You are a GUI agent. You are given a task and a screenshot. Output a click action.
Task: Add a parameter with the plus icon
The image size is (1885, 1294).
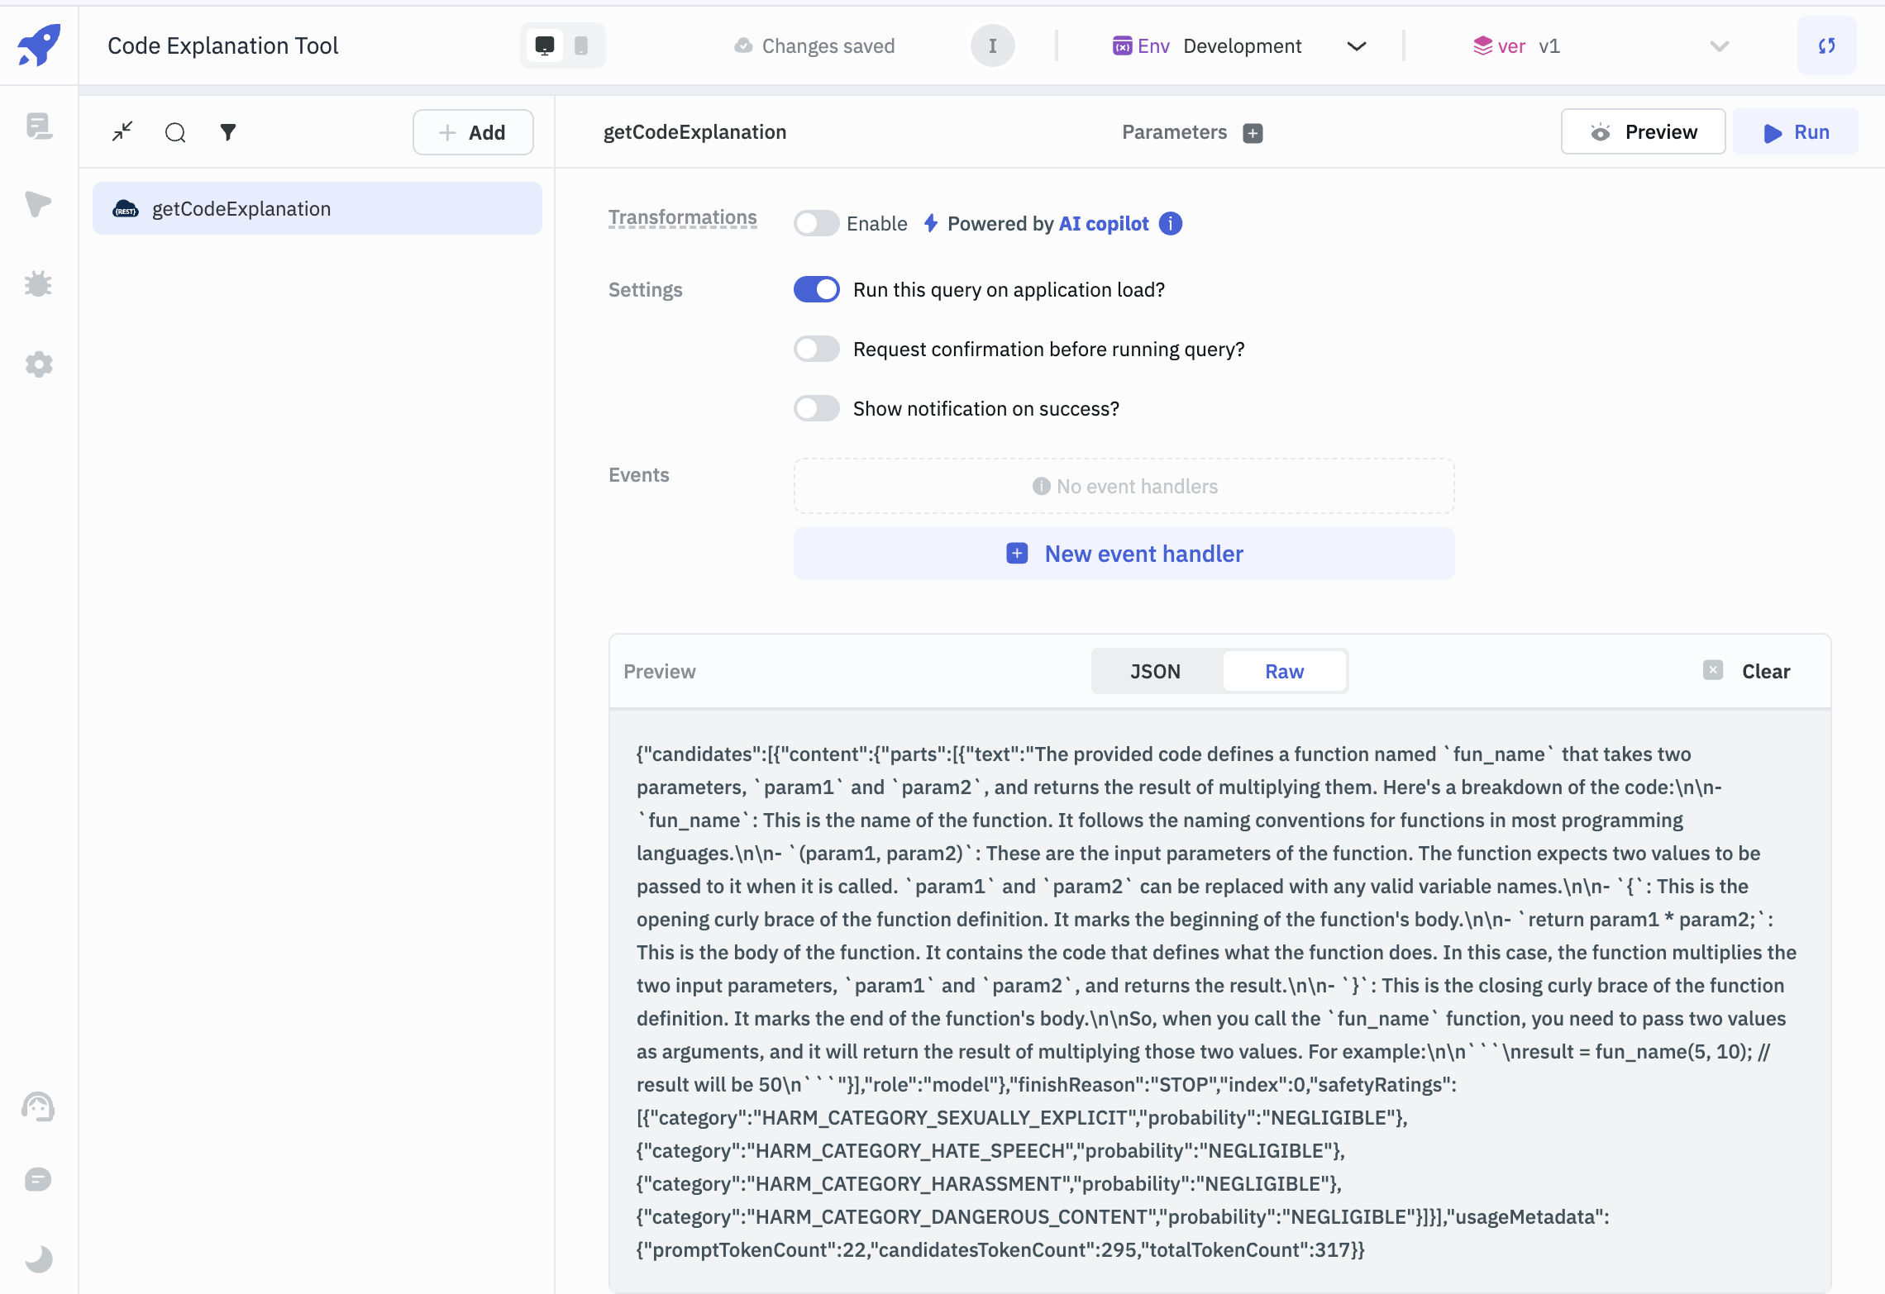click(1253, 133)
